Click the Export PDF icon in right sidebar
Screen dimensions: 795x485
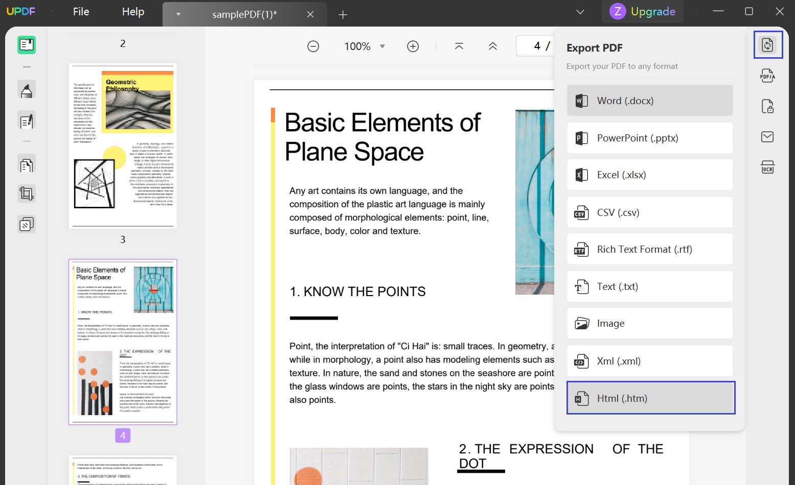tap(767, 45)
